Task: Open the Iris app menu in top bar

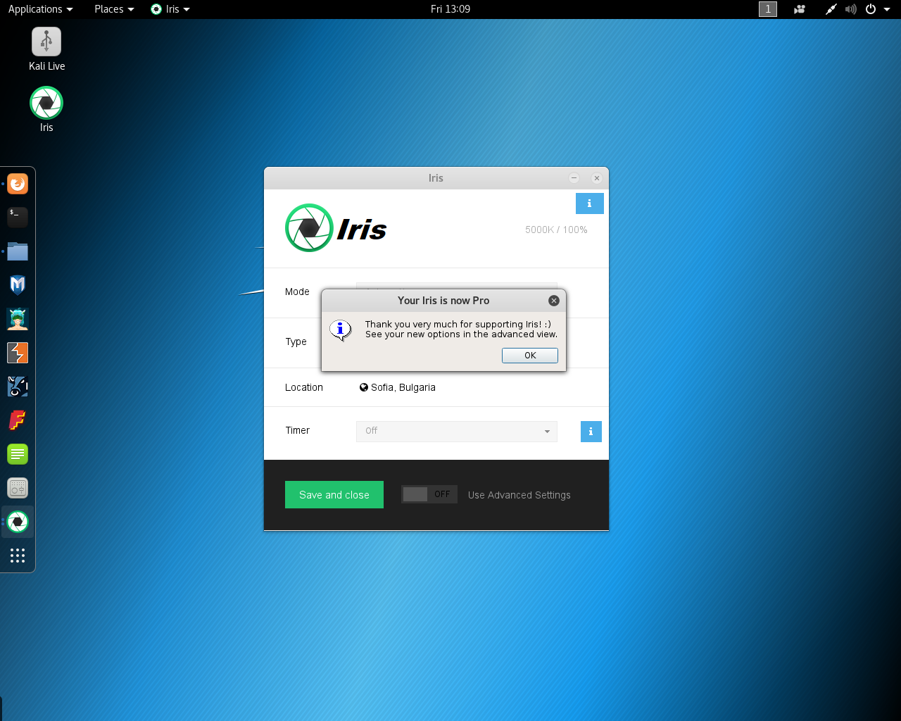Action: 170,9
